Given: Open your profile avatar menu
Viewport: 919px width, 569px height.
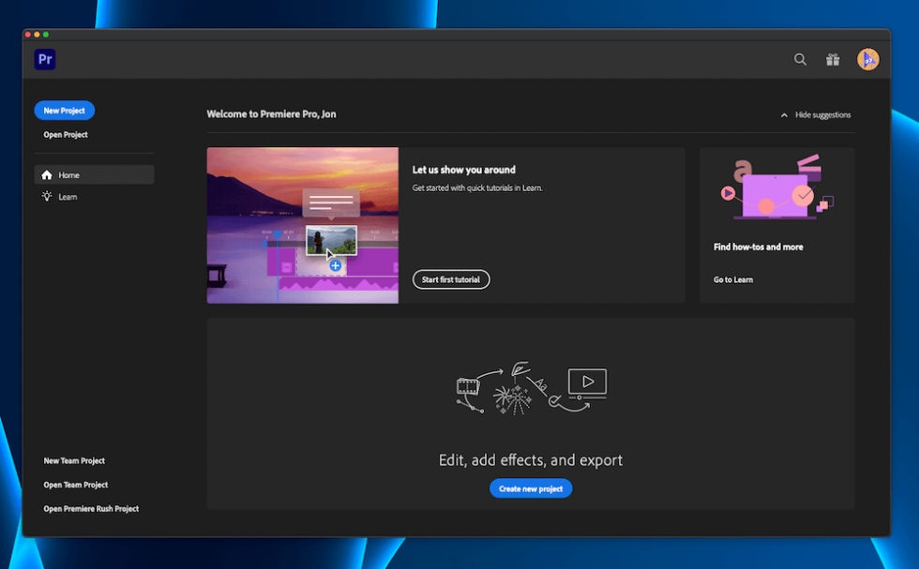Looking at the screenshot, I should [868, 59].
